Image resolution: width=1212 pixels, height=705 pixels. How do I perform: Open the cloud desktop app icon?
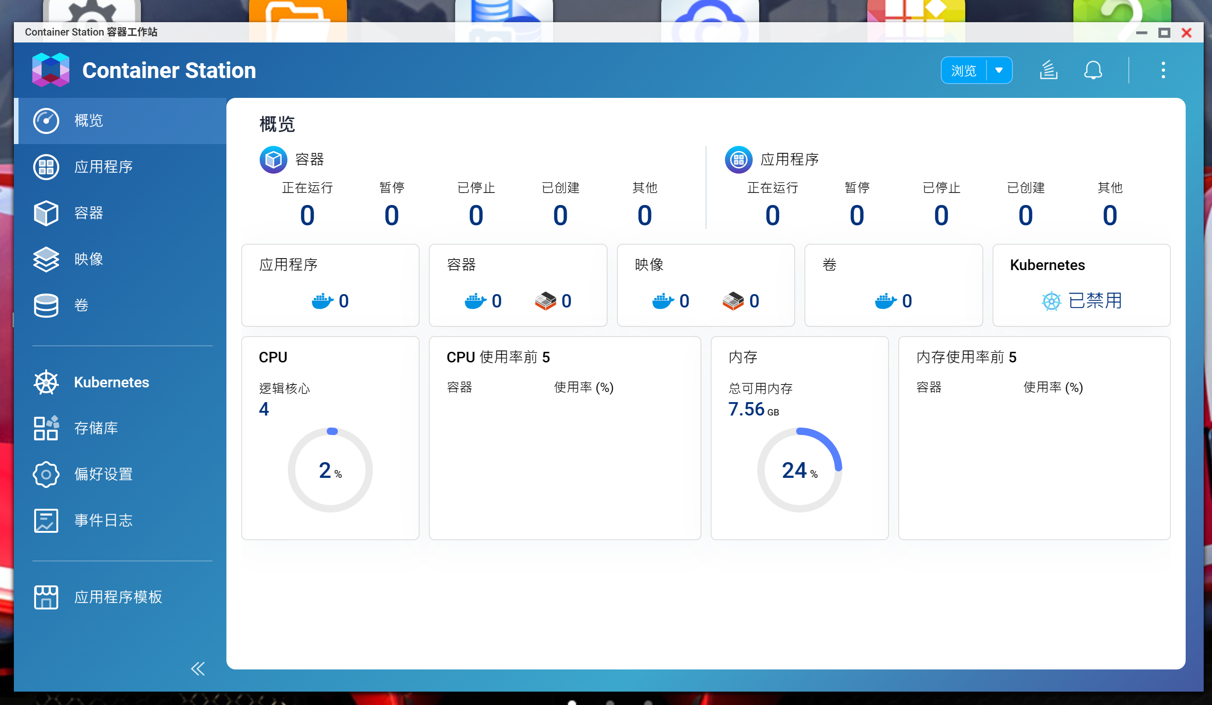pyautogui.click(x=710, y=11)
